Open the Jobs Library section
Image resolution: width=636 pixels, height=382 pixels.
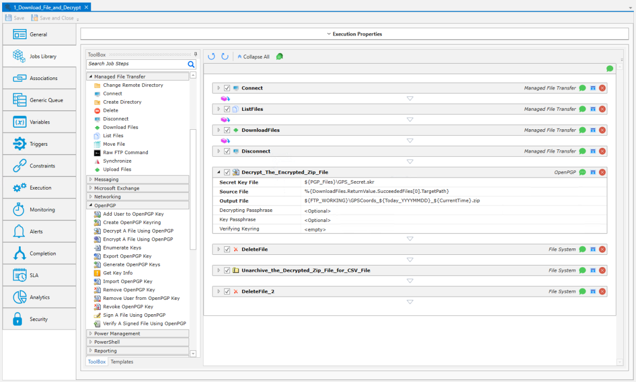pos(40,56)
